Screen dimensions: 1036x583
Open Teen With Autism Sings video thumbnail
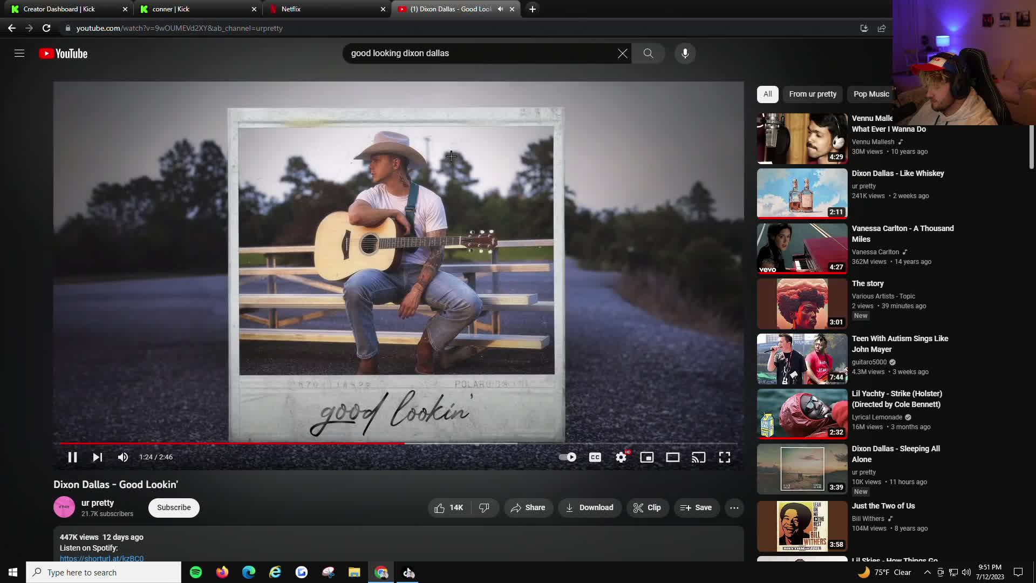(x=802, y=358)
